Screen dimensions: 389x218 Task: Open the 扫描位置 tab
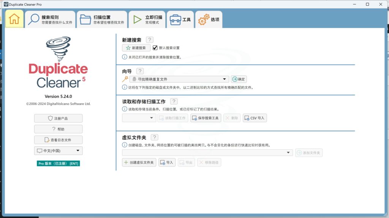102,19
